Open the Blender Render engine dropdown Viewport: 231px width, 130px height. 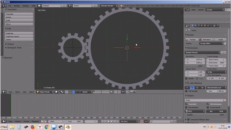[109, 6]
